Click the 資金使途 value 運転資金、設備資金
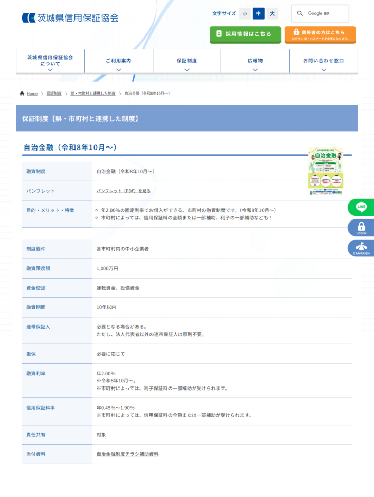This screenshot has height=497, width=374. point(118,288)
